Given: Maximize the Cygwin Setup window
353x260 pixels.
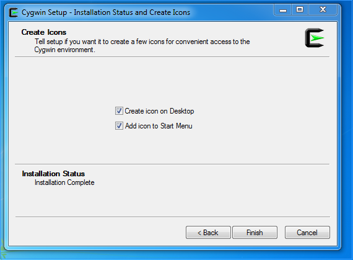Looking at the screenshot, I should (300, 10).
